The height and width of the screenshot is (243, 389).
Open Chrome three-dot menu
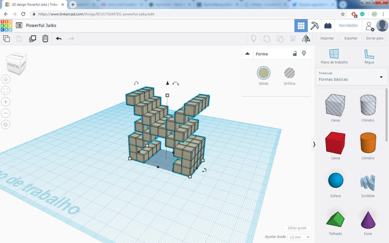tap(383, 14)
